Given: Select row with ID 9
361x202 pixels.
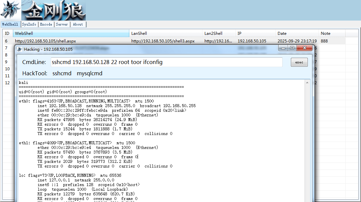Looking at the screenshot, I should point(6,62).
